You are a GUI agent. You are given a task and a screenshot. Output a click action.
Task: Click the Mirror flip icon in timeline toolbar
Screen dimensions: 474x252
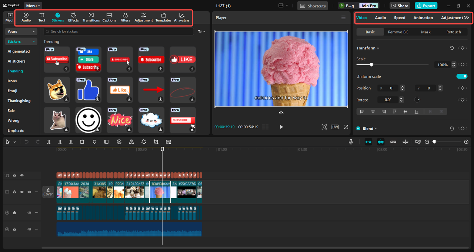point(131,142)
